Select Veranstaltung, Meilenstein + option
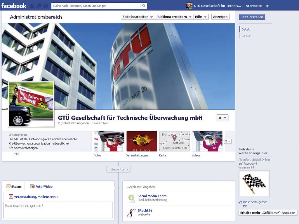The image size is (299, 224). click(34, 197)
